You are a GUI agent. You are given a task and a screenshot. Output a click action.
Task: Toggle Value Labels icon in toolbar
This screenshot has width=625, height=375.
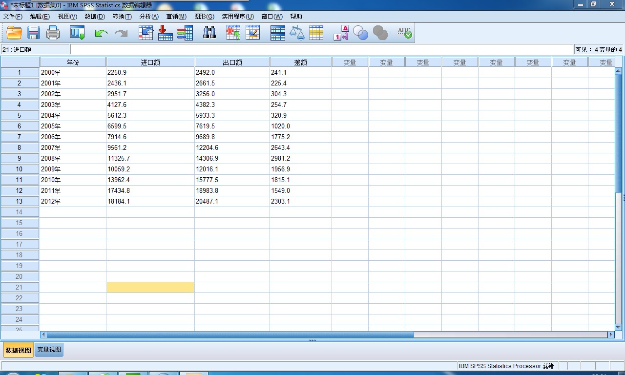tap(341, 33)
